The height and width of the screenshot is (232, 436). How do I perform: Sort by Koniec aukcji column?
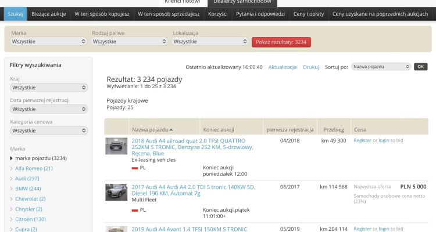(x=219, y=129)
